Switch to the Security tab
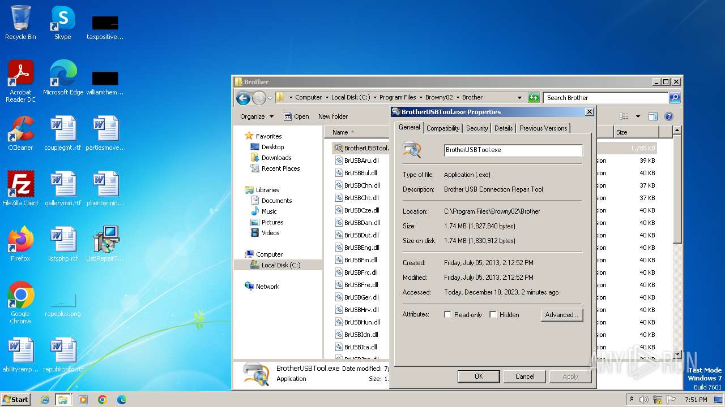Screen dimensions: 725x407 477,128
